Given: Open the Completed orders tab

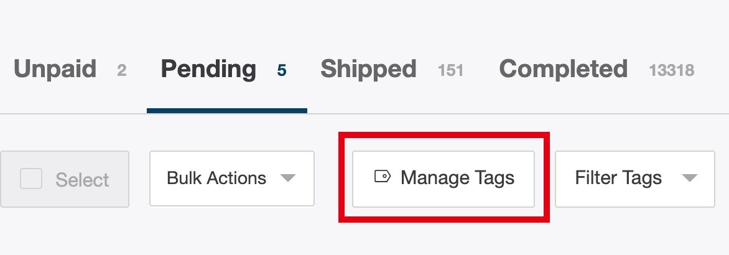Looking at the screenshot, I should click(x=563, y=69).
